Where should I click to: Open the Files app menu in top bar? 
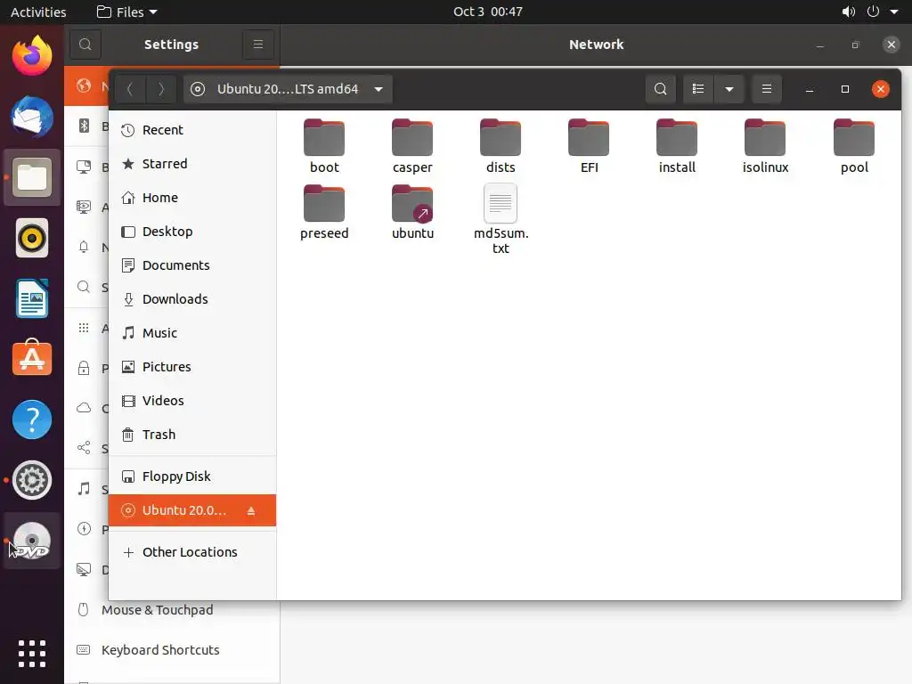[126, 12]
